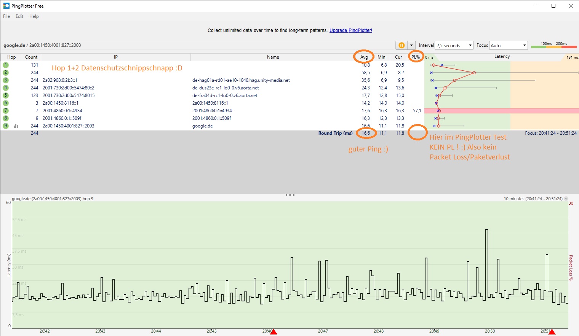Click the Round Trip (ms) summary label
This screenshot has height=336, width=579.
point(336,133)
